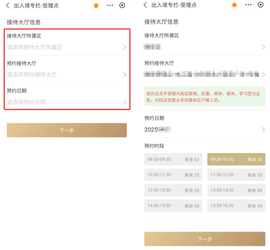Tap the circle close icon on the empty form screen
270x250 pixels.
click(122, 5)
